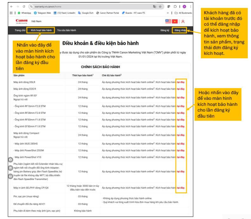This screenshot has height=219, width=251.
Task: Click '24 tháng' in Máy ảnh dòng DSLR row
Action: (x=83, y=82)
